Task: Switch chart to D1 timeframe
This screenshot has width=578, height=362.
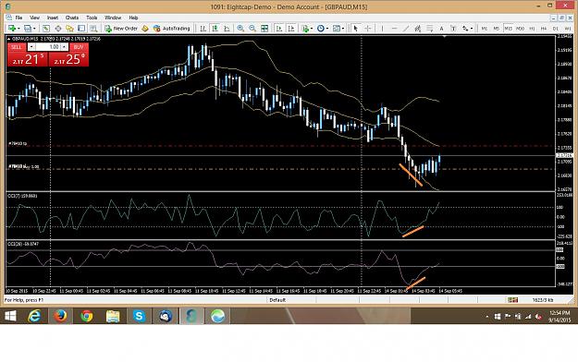Action: point(556,29)
